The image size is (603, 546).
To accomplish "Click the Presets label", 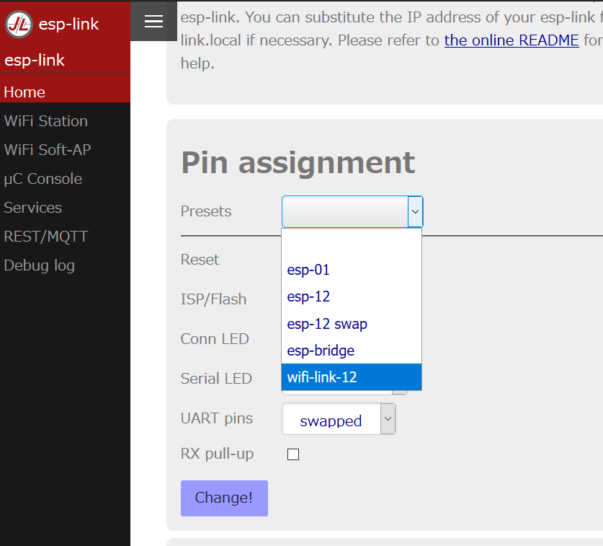I will tap(206, 211).
